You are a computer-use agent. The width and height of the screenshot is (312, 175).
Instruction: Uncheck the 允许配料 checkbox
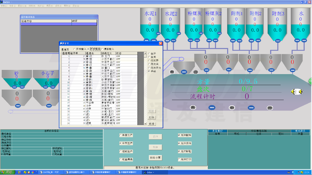(x=179, y=135)
